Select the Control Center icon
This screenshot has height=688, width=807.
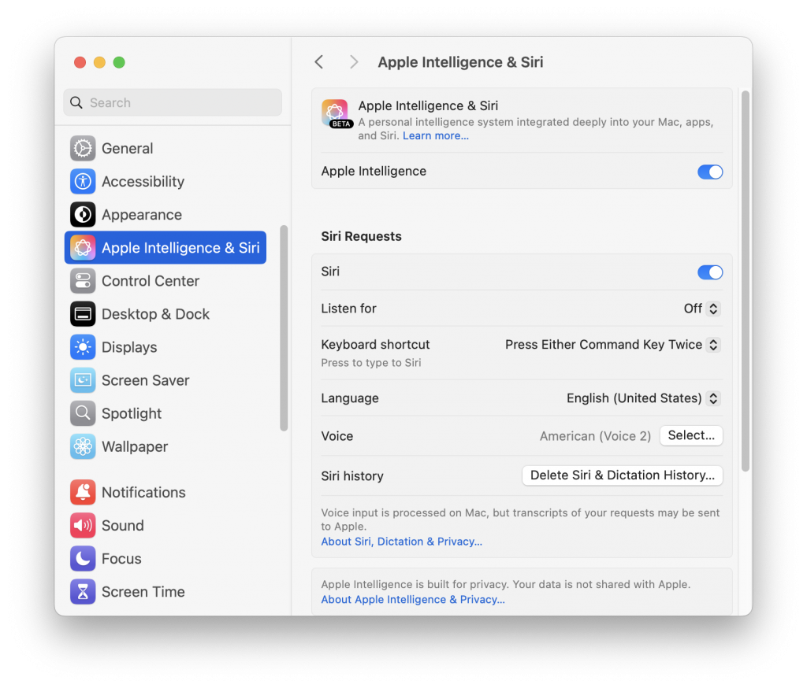click(x=83, y=280)
